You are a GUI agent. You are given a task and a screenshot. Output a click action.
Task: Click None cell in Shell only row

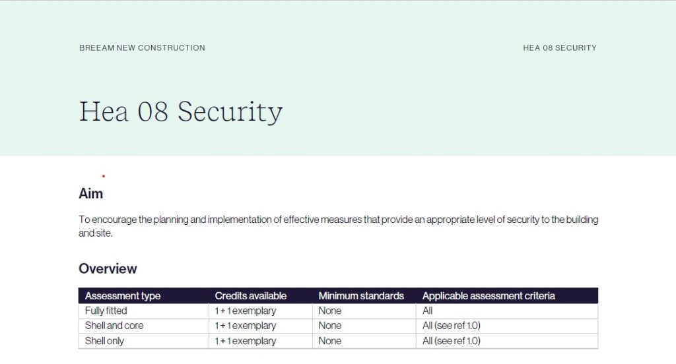(x=364, y=341)
